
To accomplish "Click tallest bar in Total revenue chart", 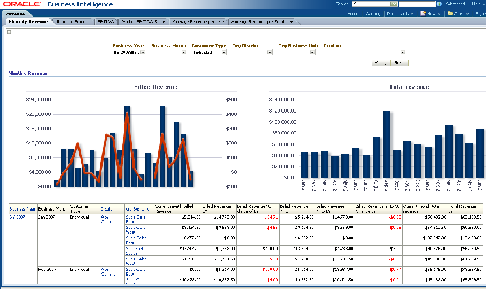I will pyautogui.click(x=387, y=144).
